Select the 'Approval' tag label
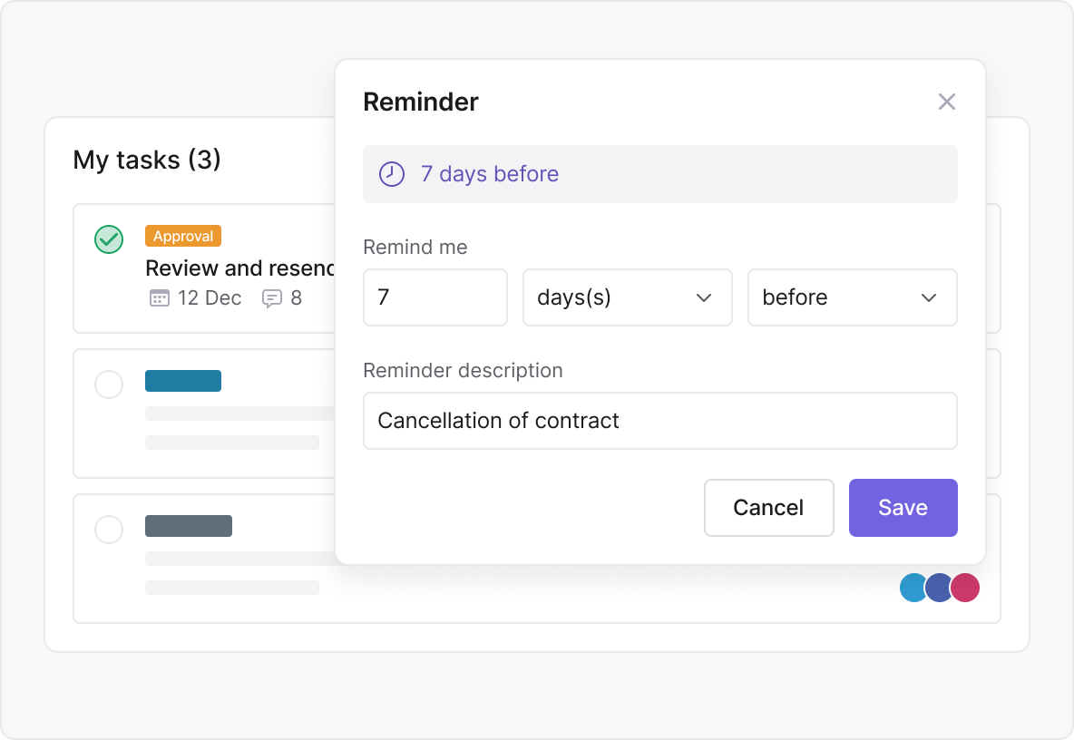 pyautogui.click(x=183, y=236)
